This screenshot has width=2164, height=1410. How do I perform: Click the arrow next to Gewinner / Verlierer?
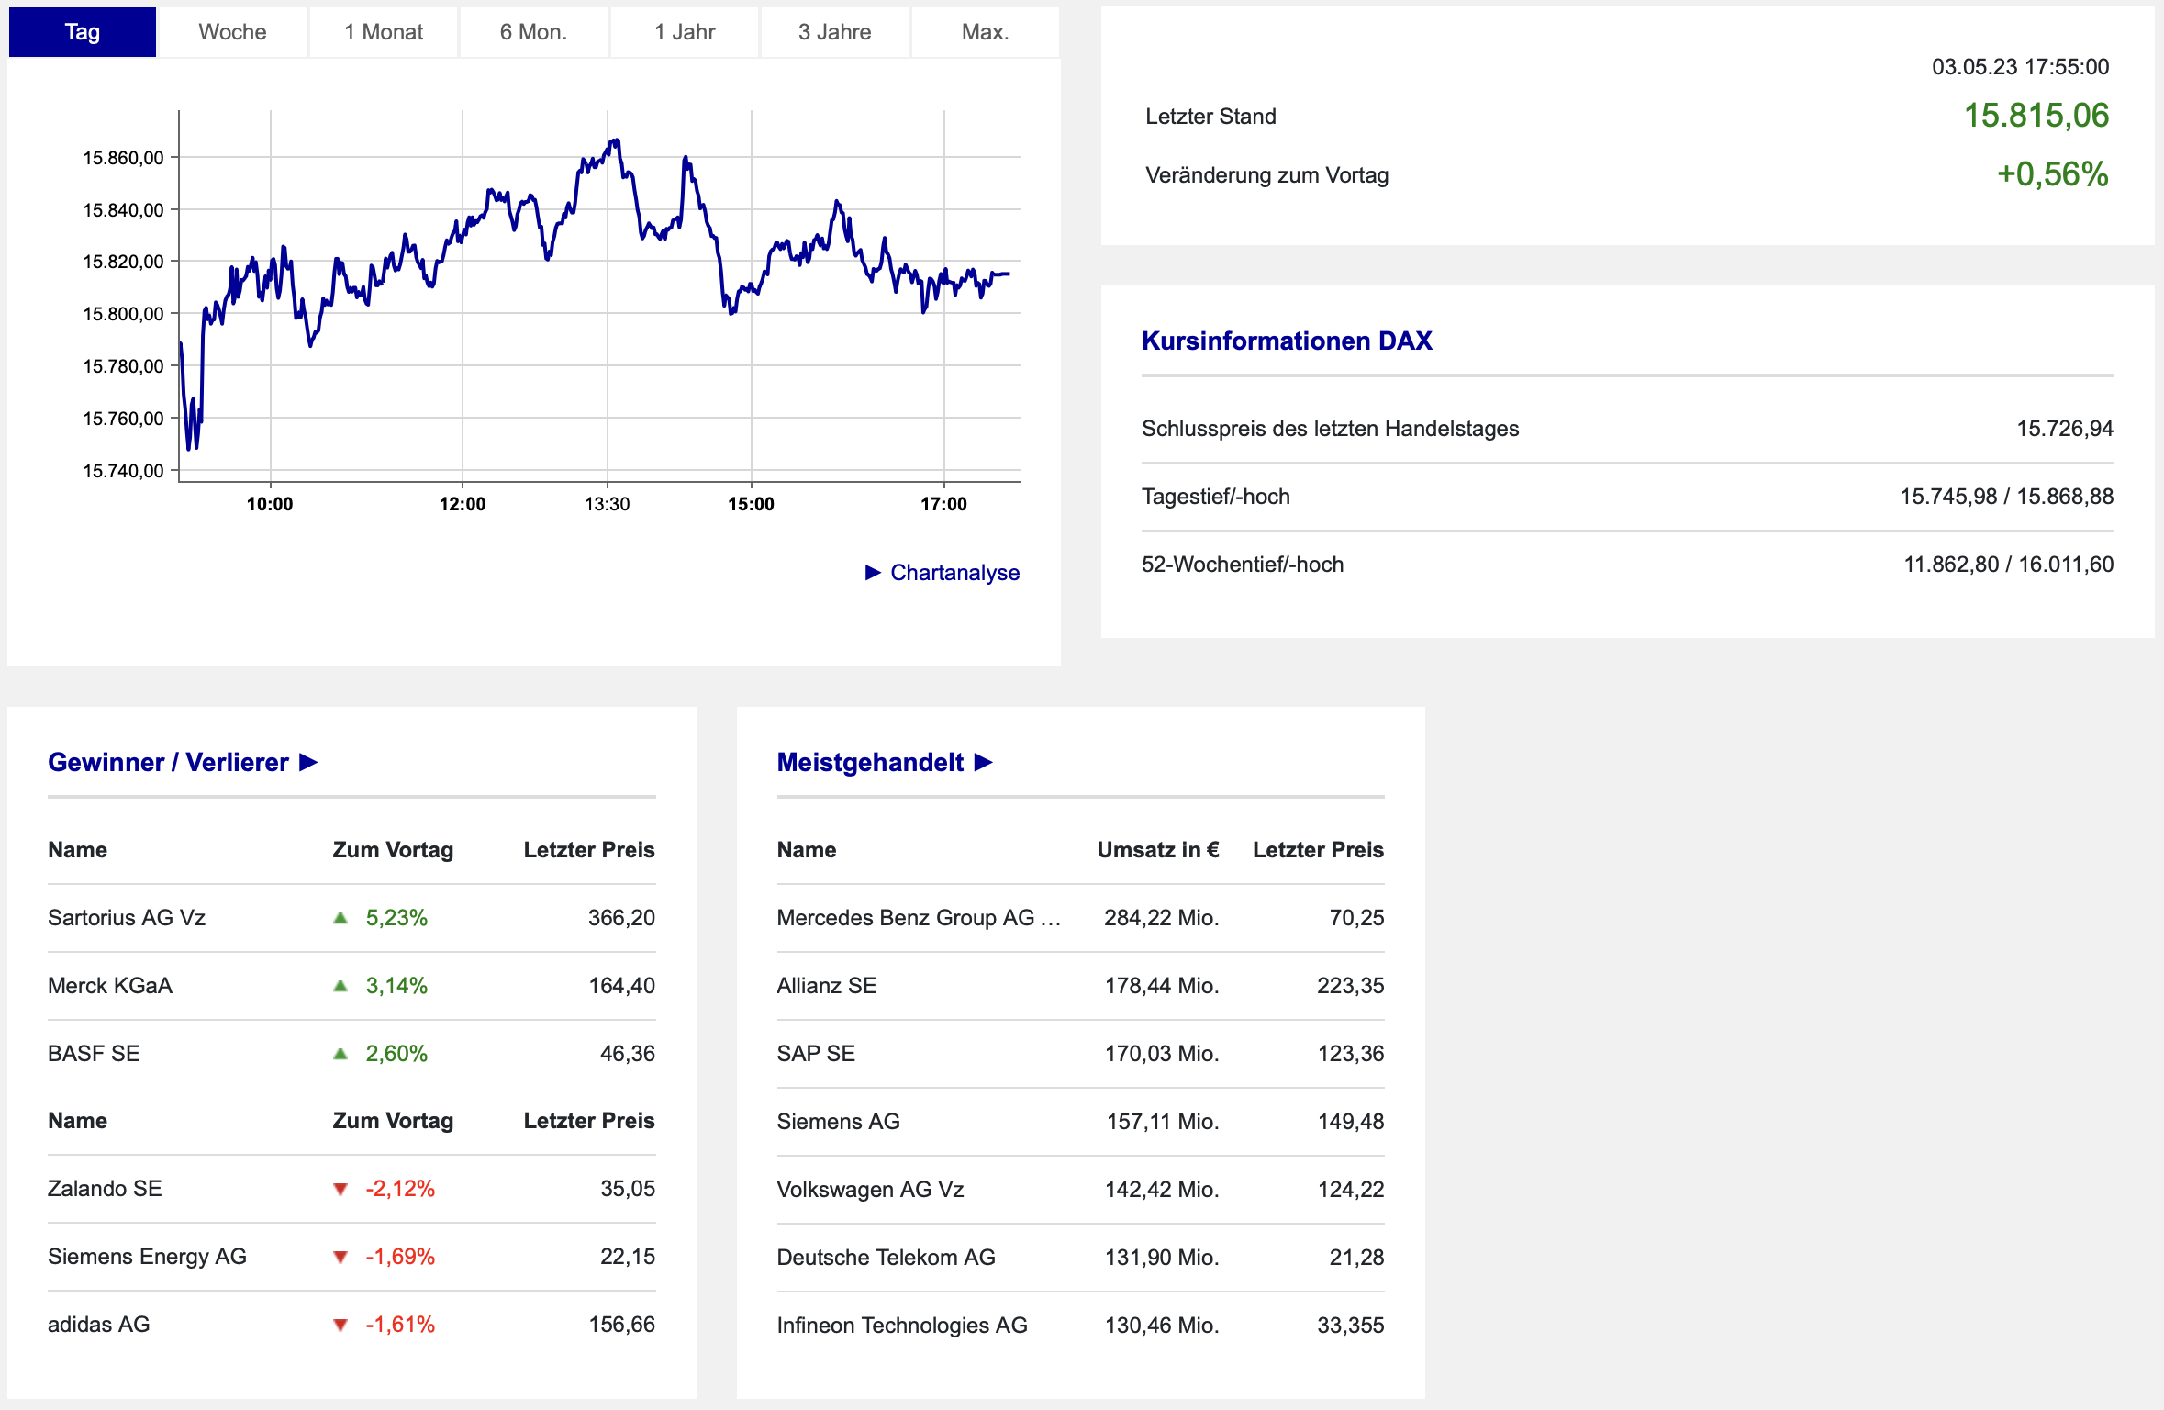tap(308, 763)
